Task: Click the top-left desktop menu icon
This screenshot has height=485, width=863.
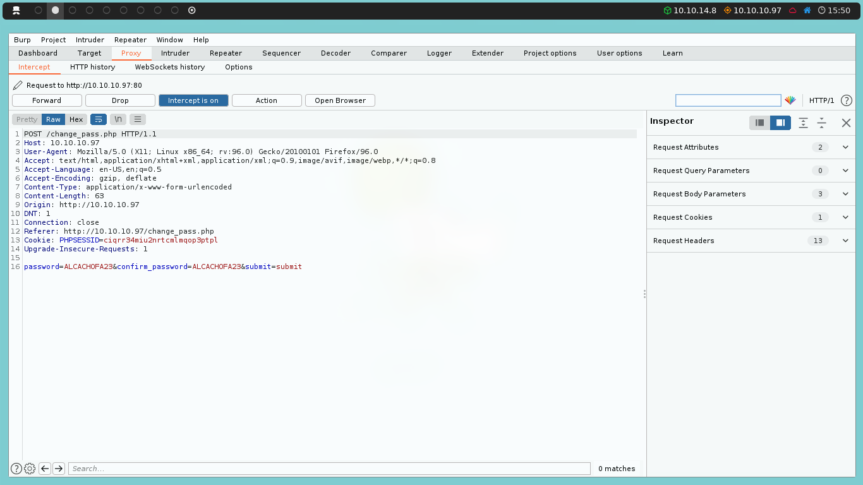Action: point(16,10)
